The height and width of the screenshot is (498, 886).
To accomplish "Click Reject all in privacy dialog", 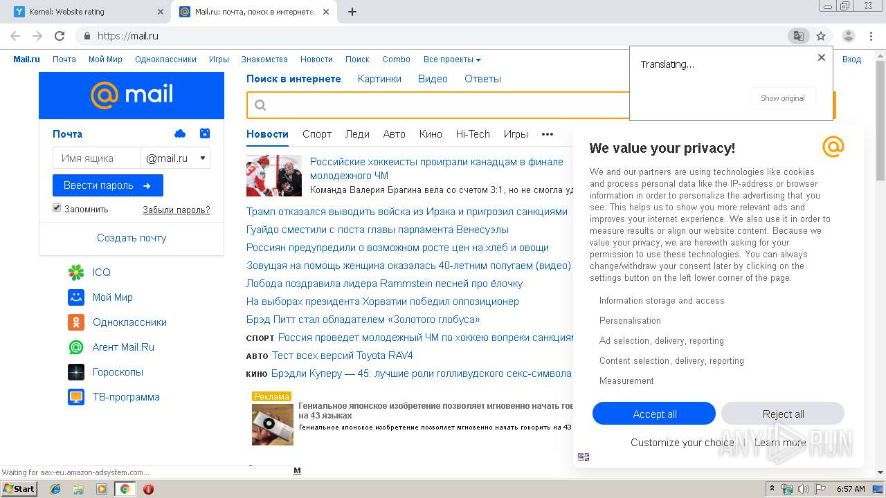I will [783, 414].
